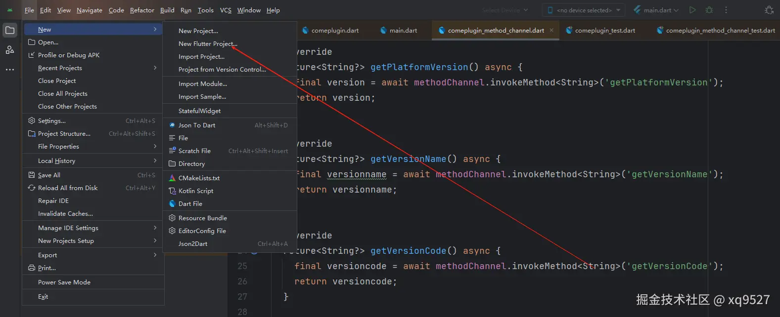
Task: Expand the File Properties submenu
Action: 93,146
